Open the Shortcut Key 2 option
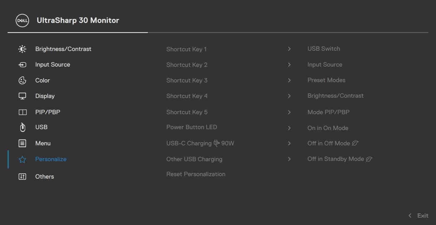Screen dimensions: 436x225 point(187,65)
